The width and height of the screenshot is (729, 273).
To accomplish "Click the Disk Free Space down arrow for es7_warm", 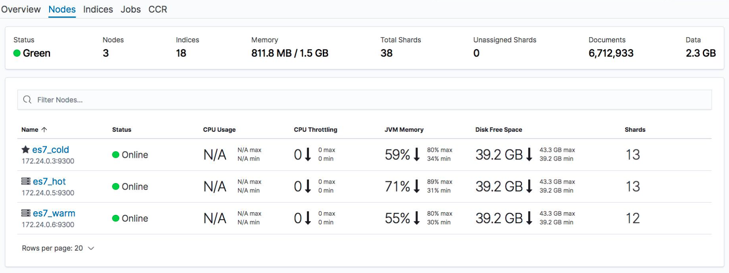I will point(529,218).
